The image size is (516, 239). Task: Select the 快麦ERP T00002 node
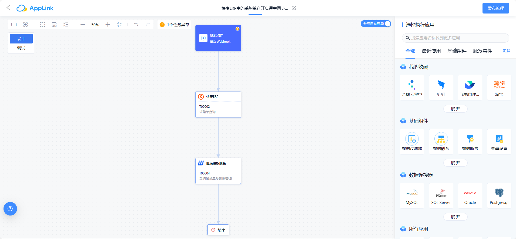(x=218, y=105)
